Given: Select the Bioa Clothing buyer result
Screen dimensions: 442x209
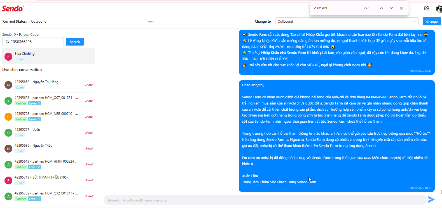Looking at the screenshot, I should tap(48, 56).
